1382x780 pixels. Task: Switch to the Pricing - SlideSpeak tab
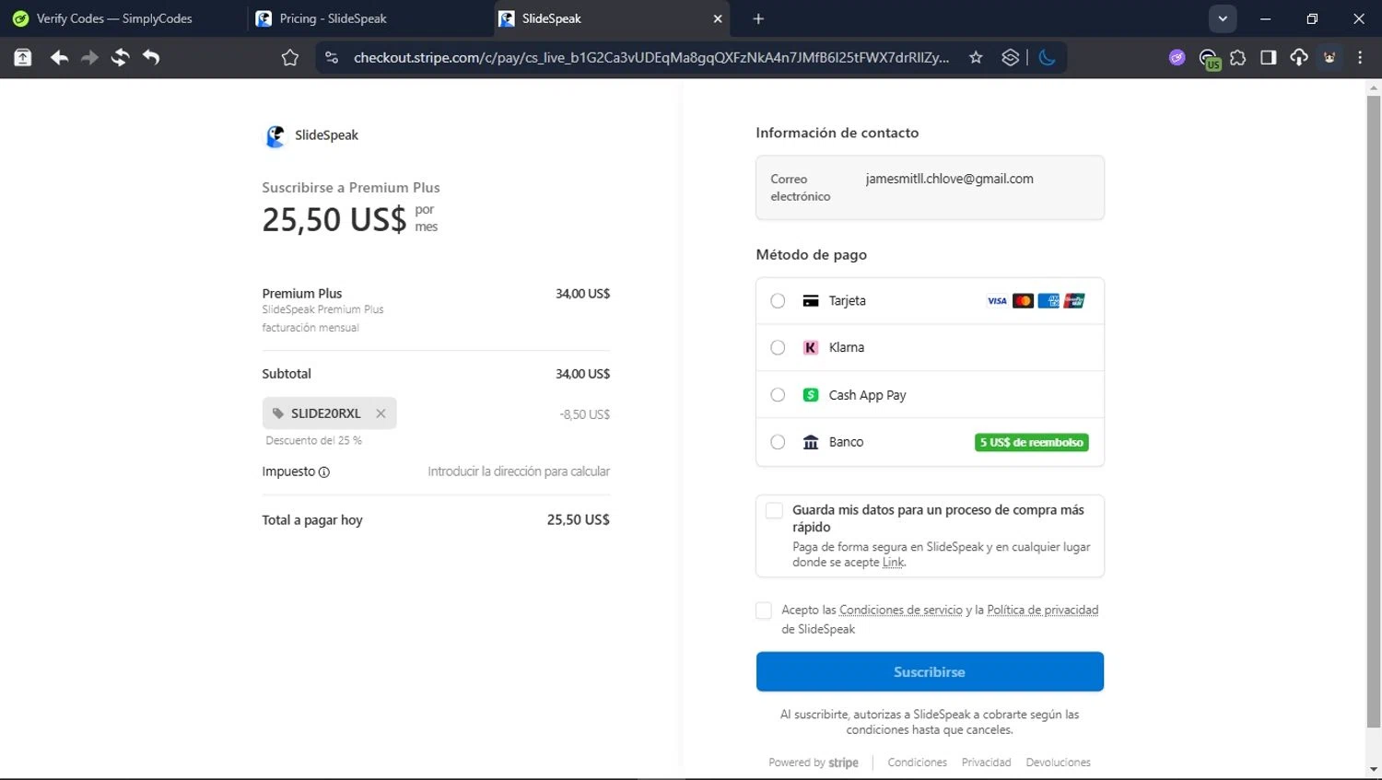tap(333, 18)
